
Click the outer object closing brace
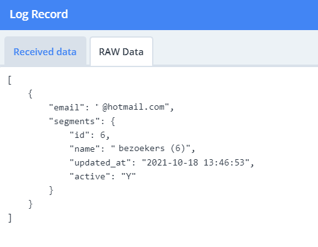click(31, 204)
